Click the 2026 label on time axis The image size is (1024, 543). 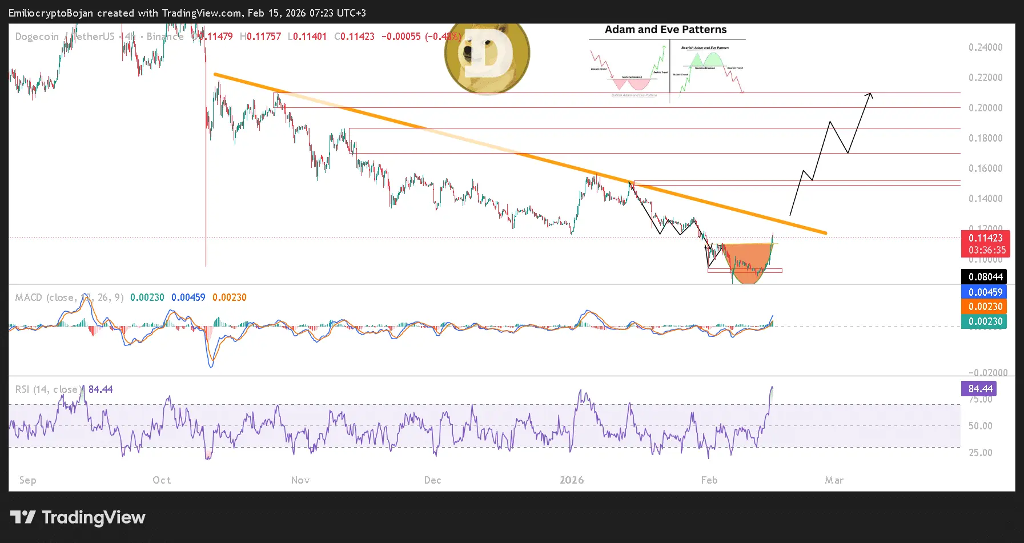572,480
